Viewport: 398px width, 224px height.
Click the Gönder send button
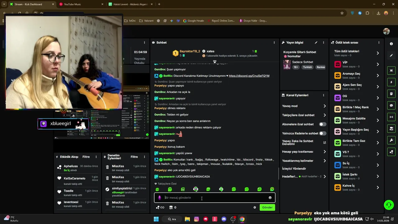pyautogui.click(x=267, y=208)
